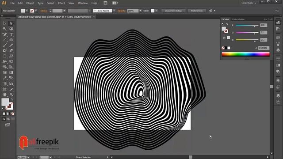Open the Window menu

coord(83,3)
